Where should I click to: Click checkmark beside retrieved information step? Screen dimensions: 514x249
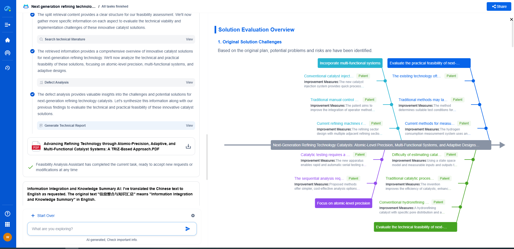pyautogui.click(x=32, y=51)
